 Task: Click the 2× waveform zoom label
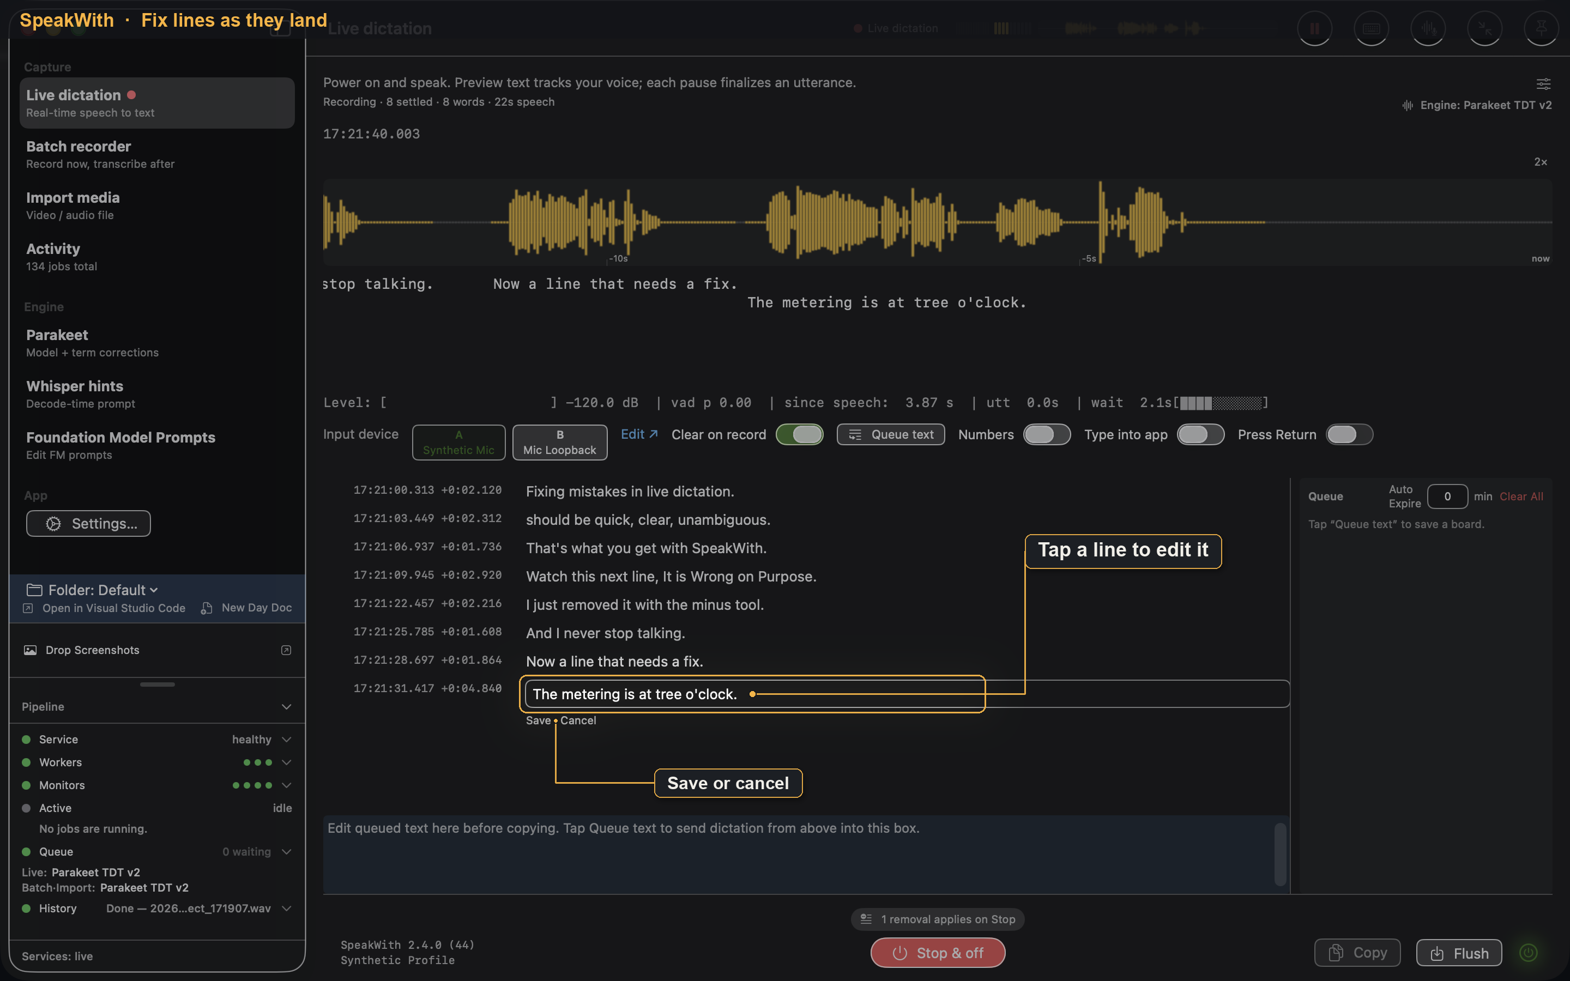(1541, 161)
